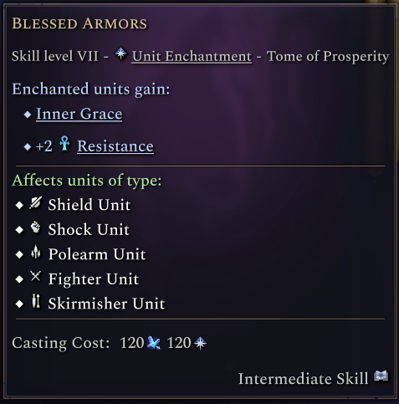Open the Unit Enchantment link
The image size is (399, 404).
pyautogui.click(x=192, y=57)
